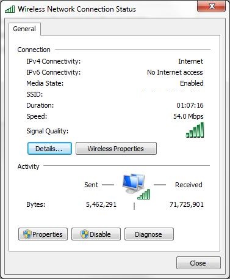
Task: Click the sent bytes value 5,462,291
Action: (x=101, y=204)
